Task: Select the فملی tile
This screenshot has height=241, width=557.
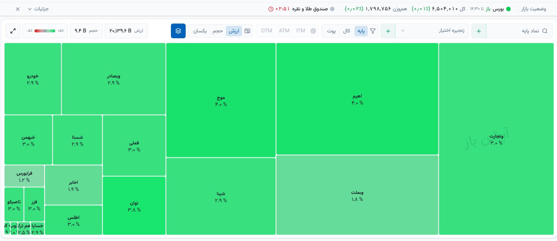Action: [x=134, y=146]
